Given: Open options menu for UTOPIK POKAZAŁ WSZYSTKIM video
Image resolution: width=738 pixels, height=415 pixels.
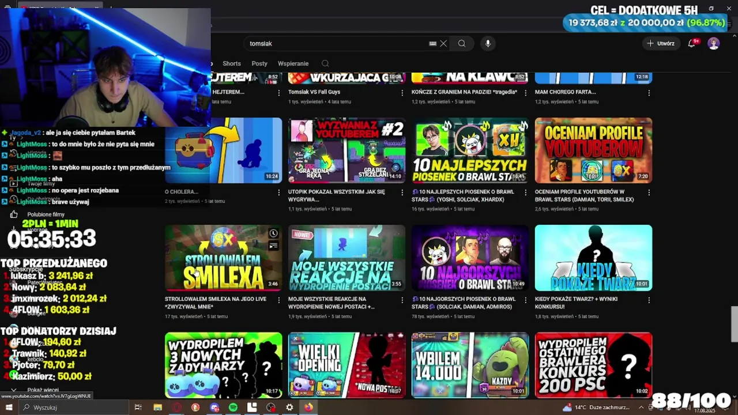Looking at the screenshot, I should [402, 193].
